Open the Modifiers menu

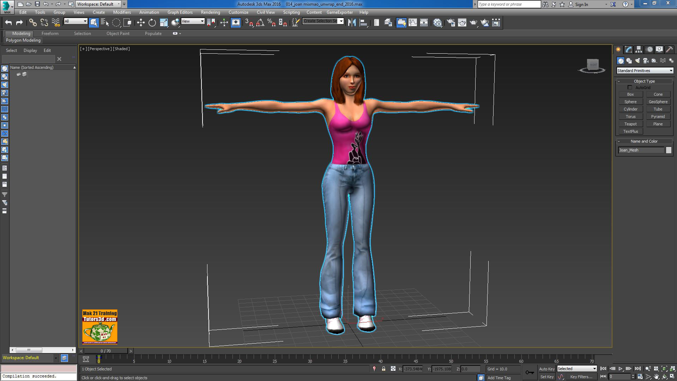point(122,12)
